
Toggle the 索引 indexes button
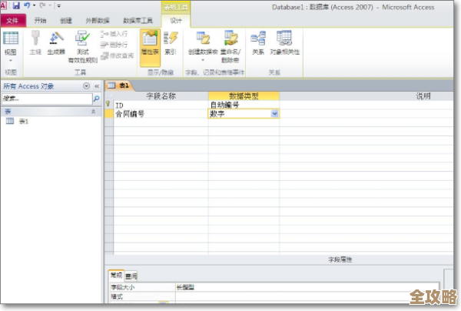point(171,42)
